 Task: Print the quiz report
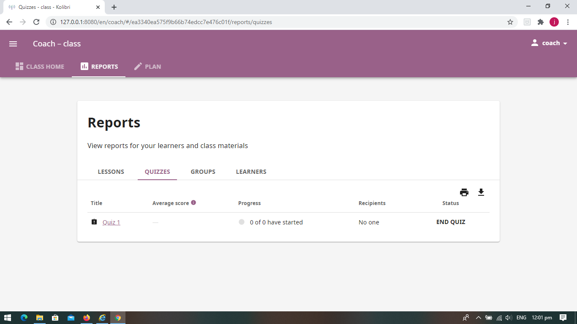tap(464, 192)
